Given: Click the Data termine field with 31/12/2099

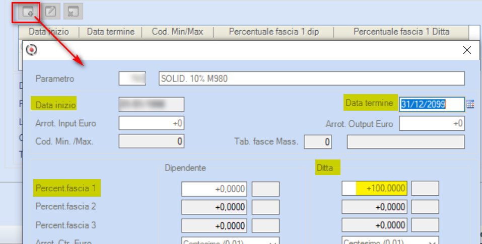Looking at the screenshot, I should point(432,104).
